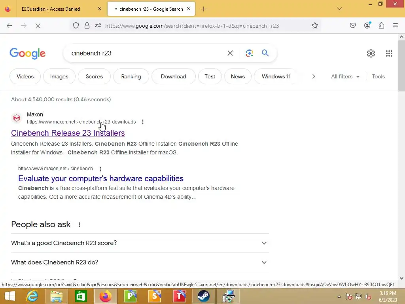405x304 pixels.
Task: Close the cinebench r23 Google Search tab
Action: tap(189, 9)
